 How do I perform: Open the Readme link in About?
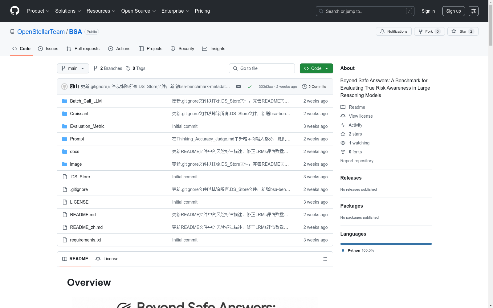[353, 107]
